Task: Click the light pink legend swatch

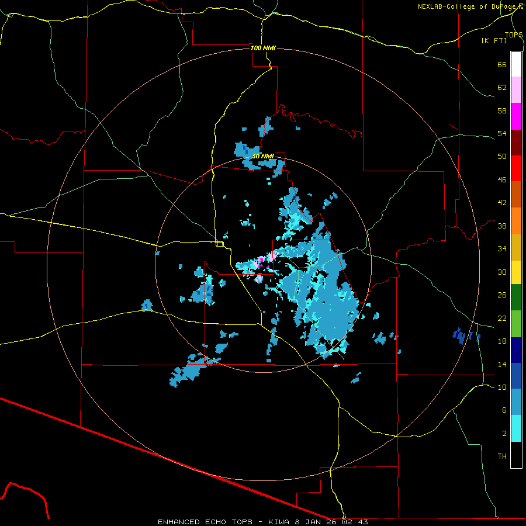Action: [516, 90]
